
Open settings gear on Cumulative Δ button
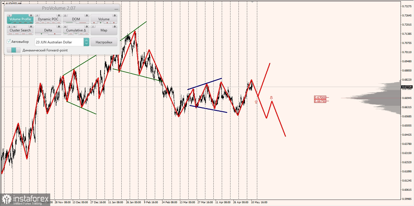[x=87, y=26]
